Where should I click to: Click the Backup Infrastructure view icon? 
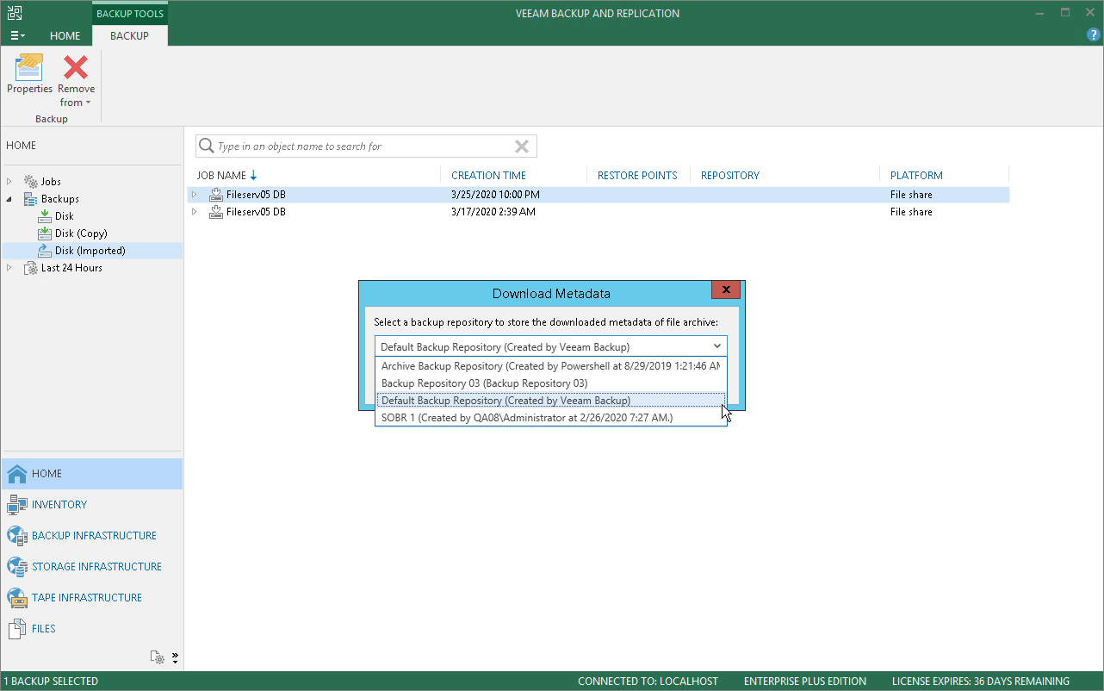coord(17,536)
